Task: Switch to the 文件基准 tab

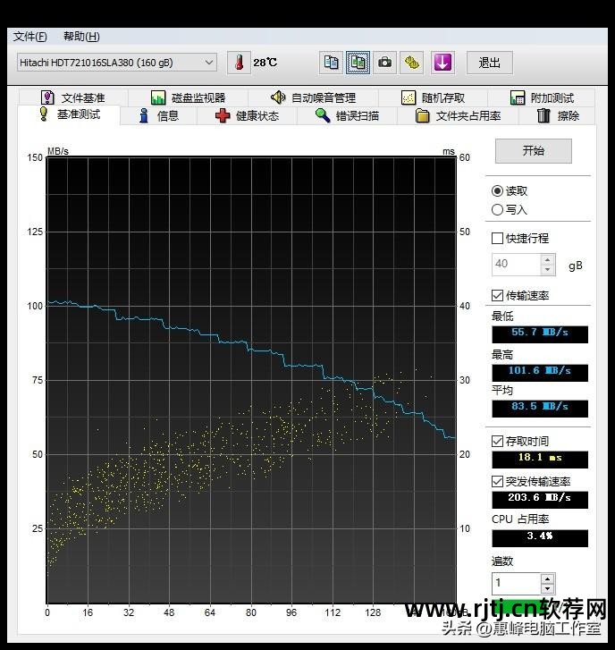Action: (73, 97)
